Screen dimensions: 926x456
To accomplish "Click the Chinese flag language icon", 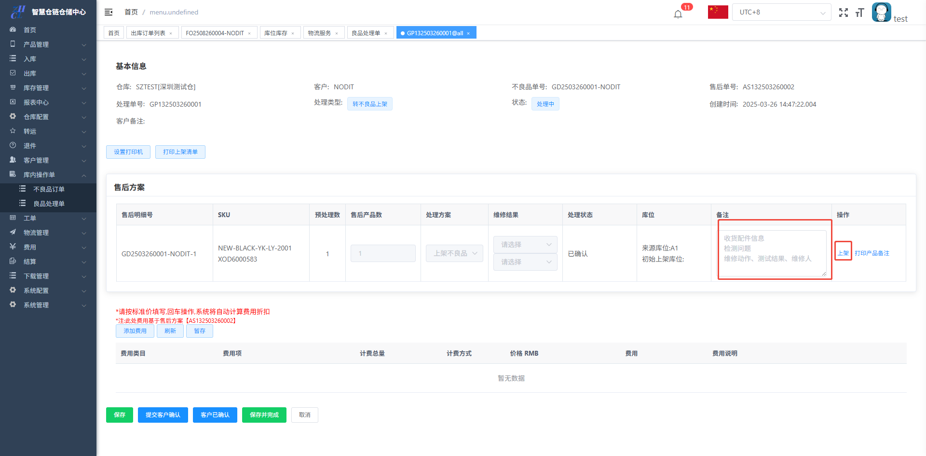I will 718,12.
